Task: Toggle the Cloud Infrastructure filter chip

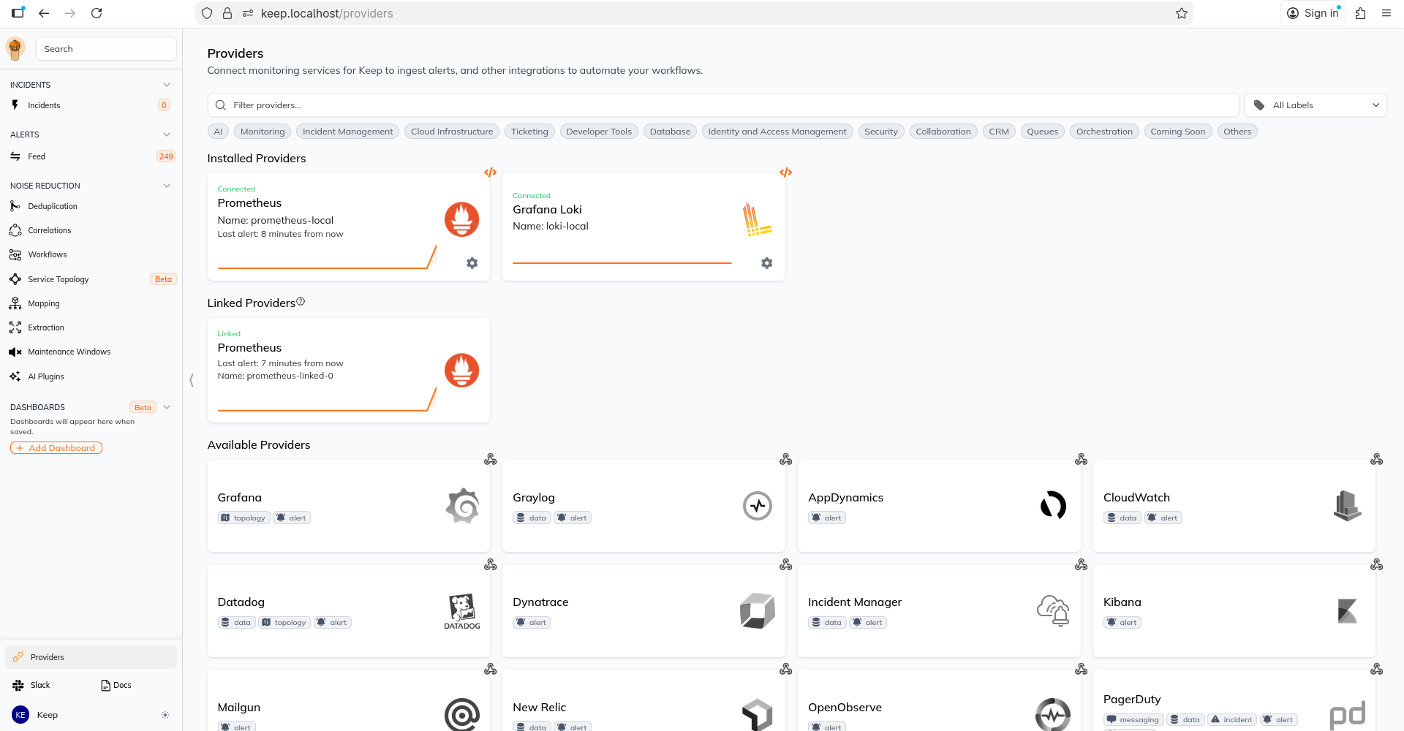Action: [x=452, y=132]
